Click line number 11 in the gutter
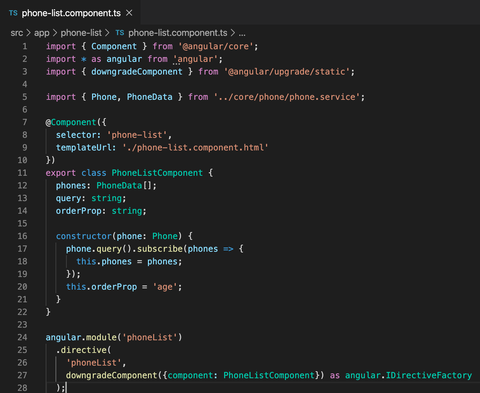 pyautogui.click(x=22, y=173)
